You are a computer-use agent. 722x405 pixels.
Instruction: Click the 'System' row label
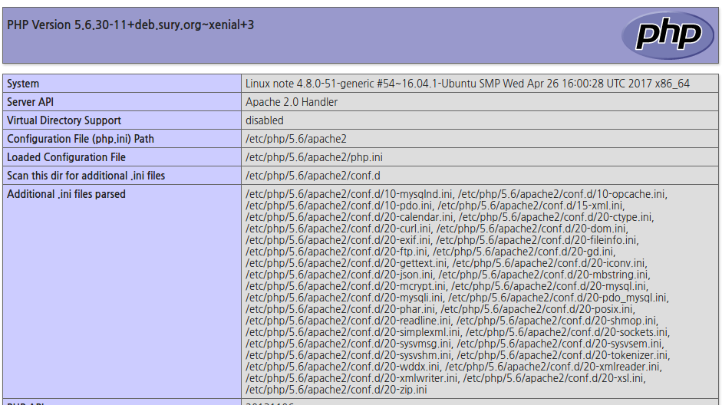pos(23,84)
